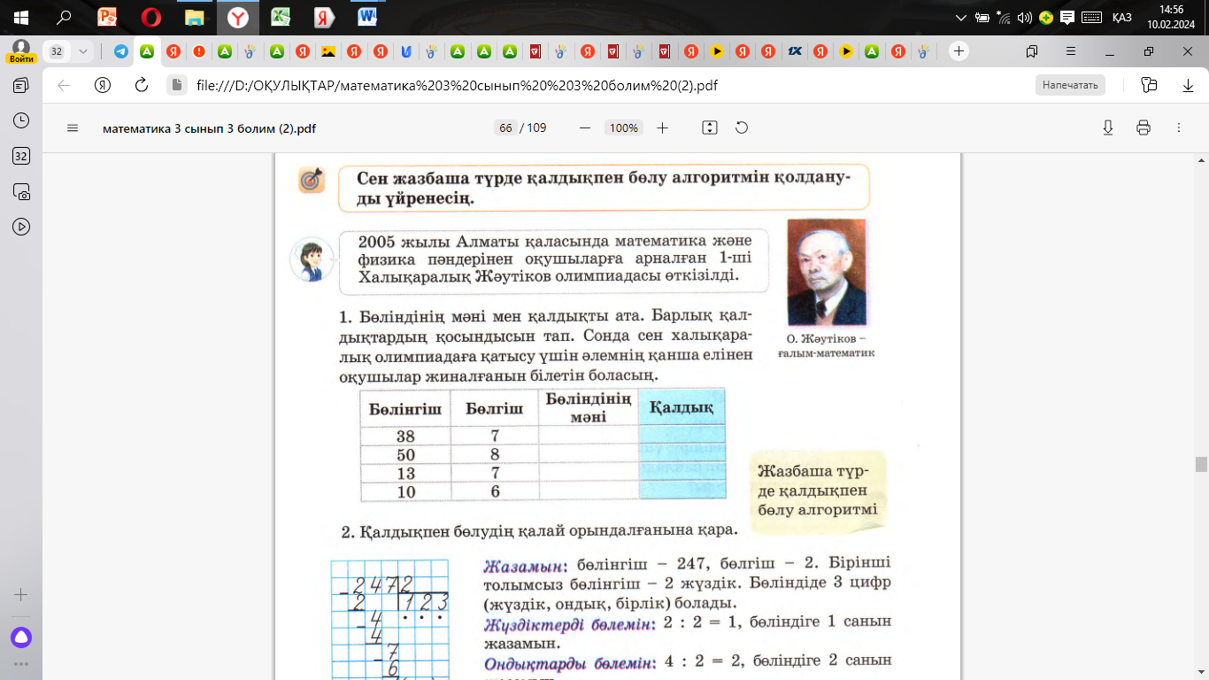
Task: Open network settings in system tray
Action: [1004, 17]
